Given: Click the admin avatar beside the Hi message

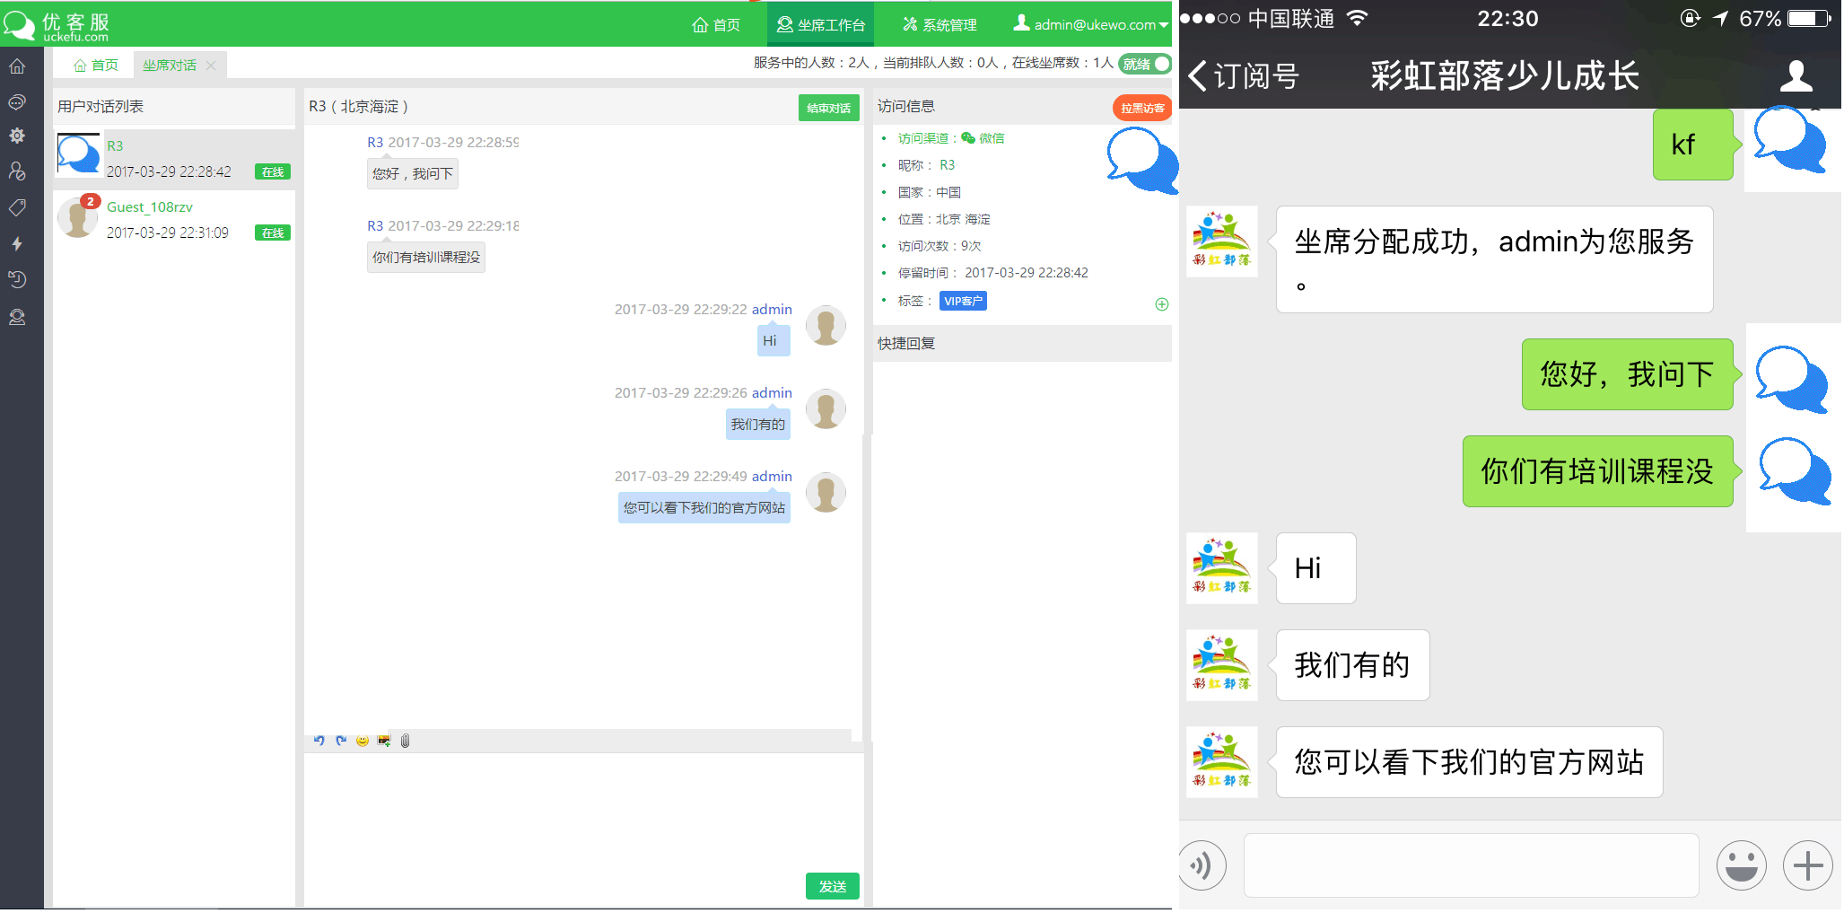Looking at the screenshot, I should click(x=826, y=326).
